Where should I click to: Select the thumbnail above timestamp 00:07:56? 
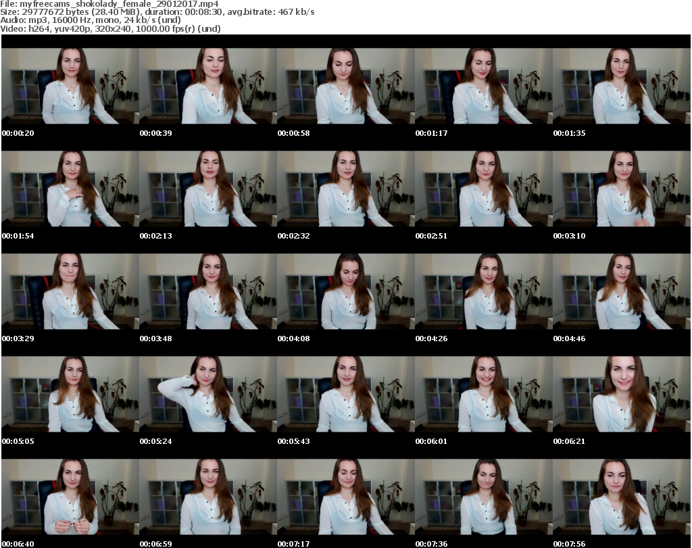coord(622,497)
